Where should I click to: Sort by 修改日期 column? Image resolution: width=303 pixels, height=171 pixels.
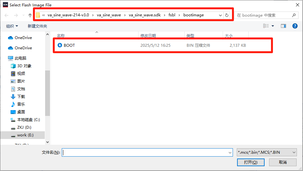tap(148, 36)
